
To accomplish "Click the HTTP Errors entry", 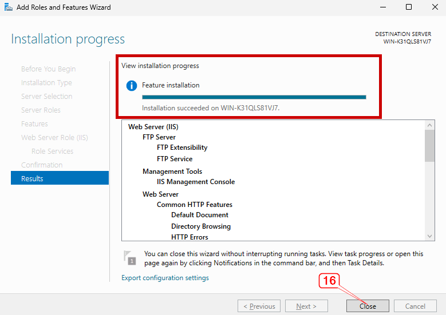I will click(x=190, y=237).
